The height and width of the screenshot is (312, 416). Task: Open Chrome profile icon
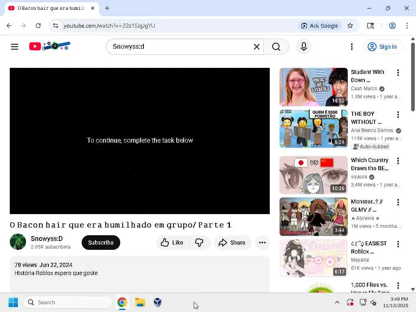click(392, 26)
